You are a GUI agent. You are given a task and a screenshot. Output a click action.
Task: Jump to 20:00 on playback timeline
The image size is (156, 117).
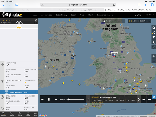pos(122,100)
